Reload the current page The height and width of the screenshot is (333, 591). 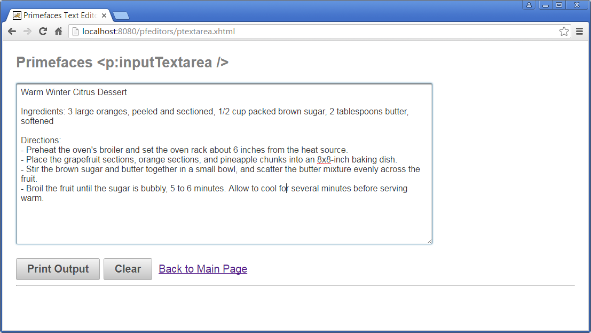(43, 32)
